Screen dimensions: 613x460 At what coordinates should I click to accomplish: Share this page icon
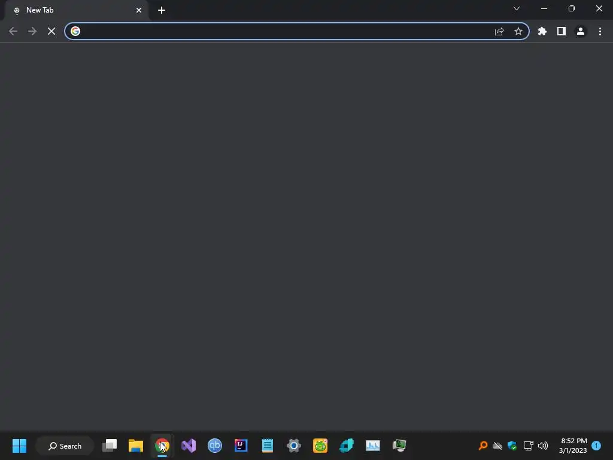point(499,31)
